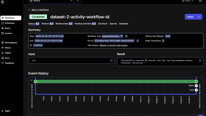Open the default namespace dropdown
Image resolution: width=206 pixels, height=116 pixels.
click(x=52, y=1)
